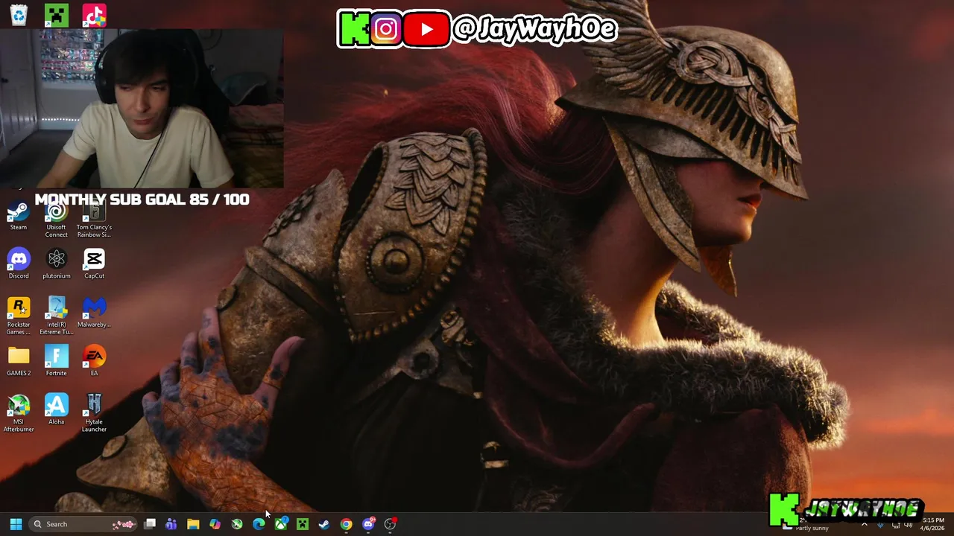
Task: Click the Discord desktop shortcut
Action: (x=19, y=264)
